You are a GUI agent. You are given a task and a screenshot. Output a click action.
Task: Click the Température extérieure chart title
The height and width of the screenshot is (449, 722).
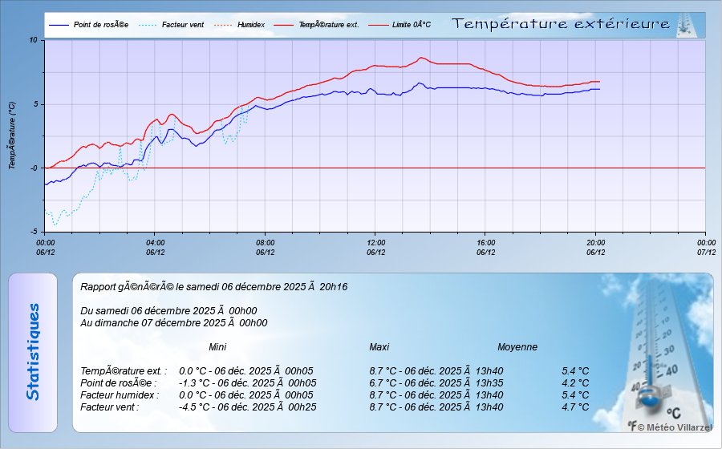[x=561, y=24]
